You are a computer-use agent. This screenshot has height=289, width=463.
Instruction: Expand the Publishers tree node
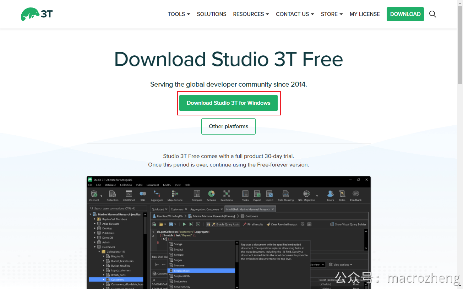[95, 233]
